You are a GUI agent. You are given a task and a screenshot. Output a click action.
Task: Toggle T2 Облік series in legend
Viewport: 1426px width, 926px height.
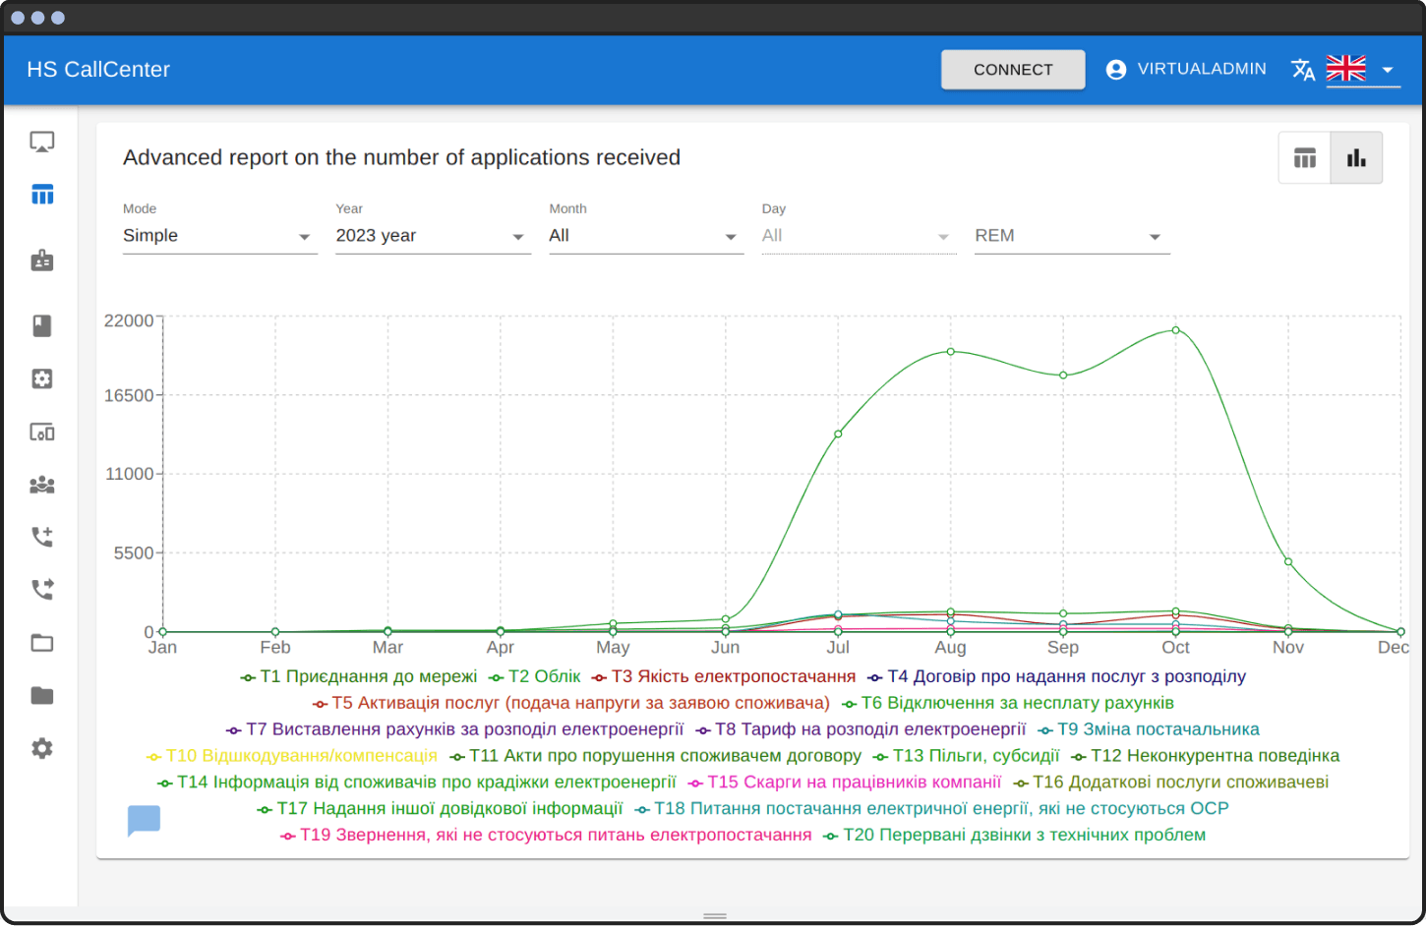click(x=535, y=677)
